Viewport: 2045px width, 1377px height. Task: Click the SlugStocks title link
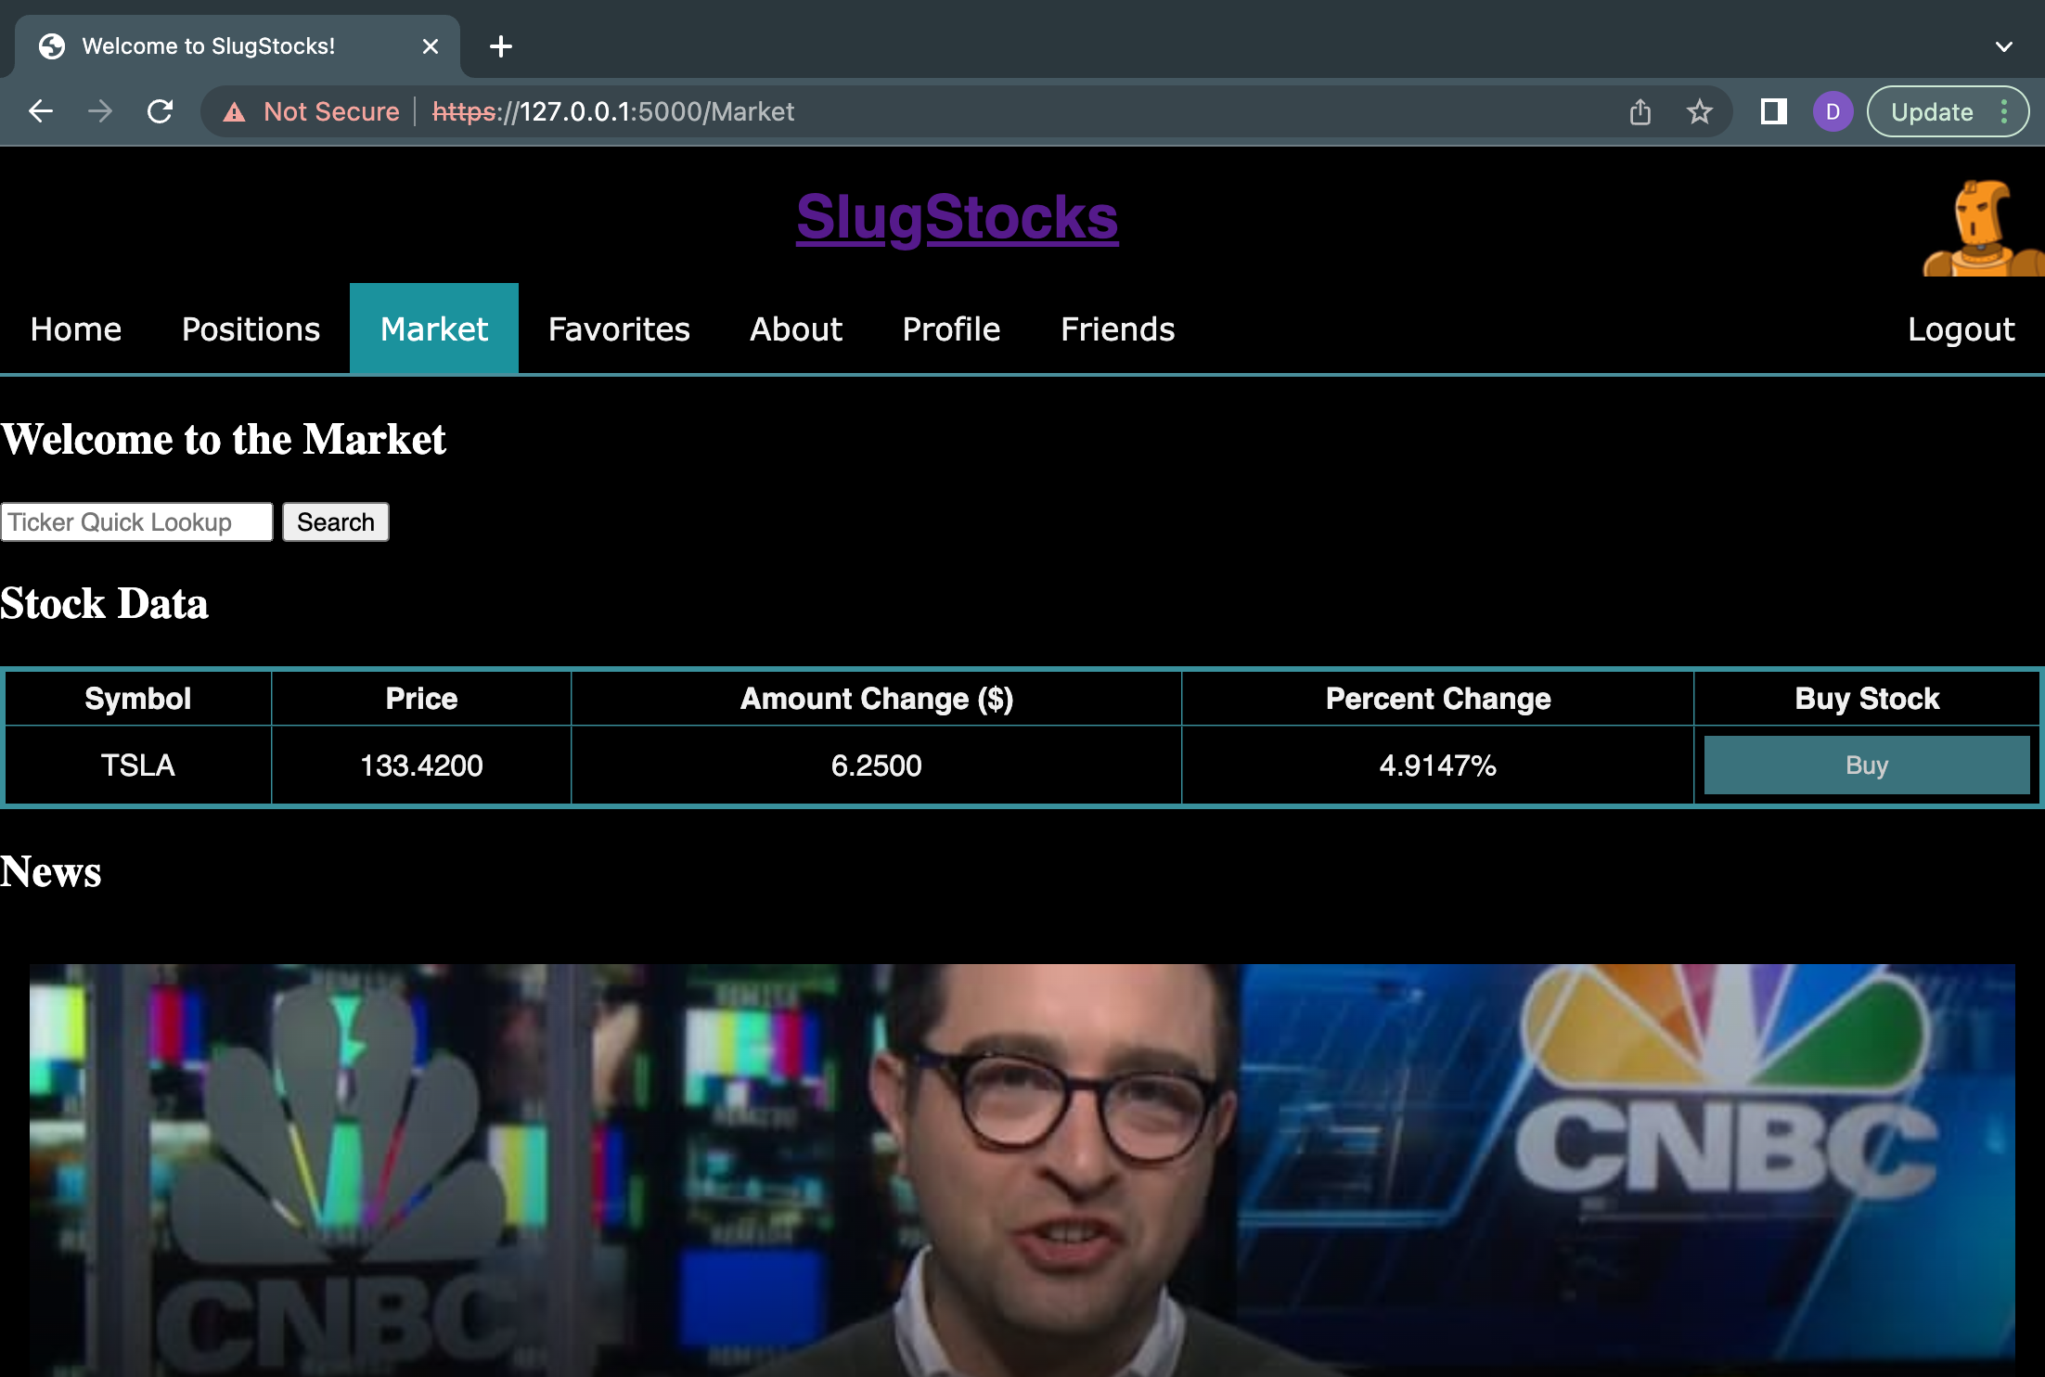pos(958,217)
